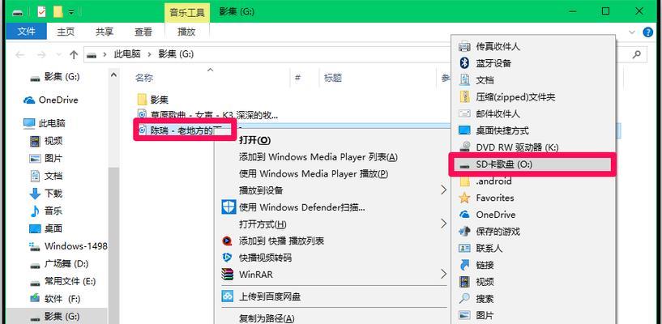
Task: Click the help question mark icon
Action: click(647, 32)
